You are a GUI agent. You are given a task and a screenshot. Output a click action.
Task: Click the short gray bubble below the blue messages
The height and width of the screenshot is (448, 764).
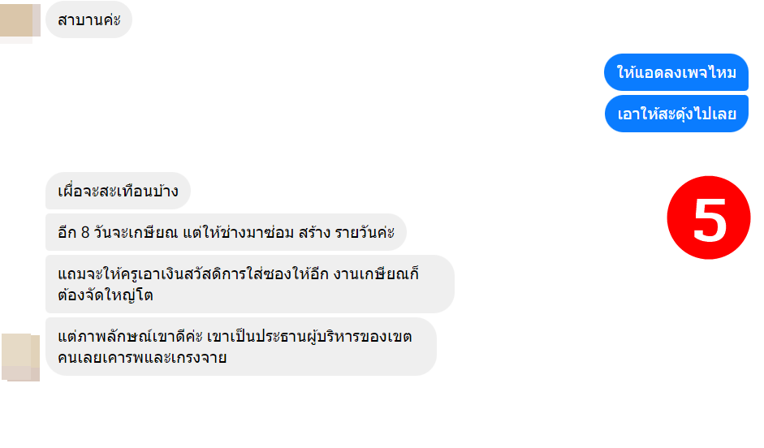point(118,192)
